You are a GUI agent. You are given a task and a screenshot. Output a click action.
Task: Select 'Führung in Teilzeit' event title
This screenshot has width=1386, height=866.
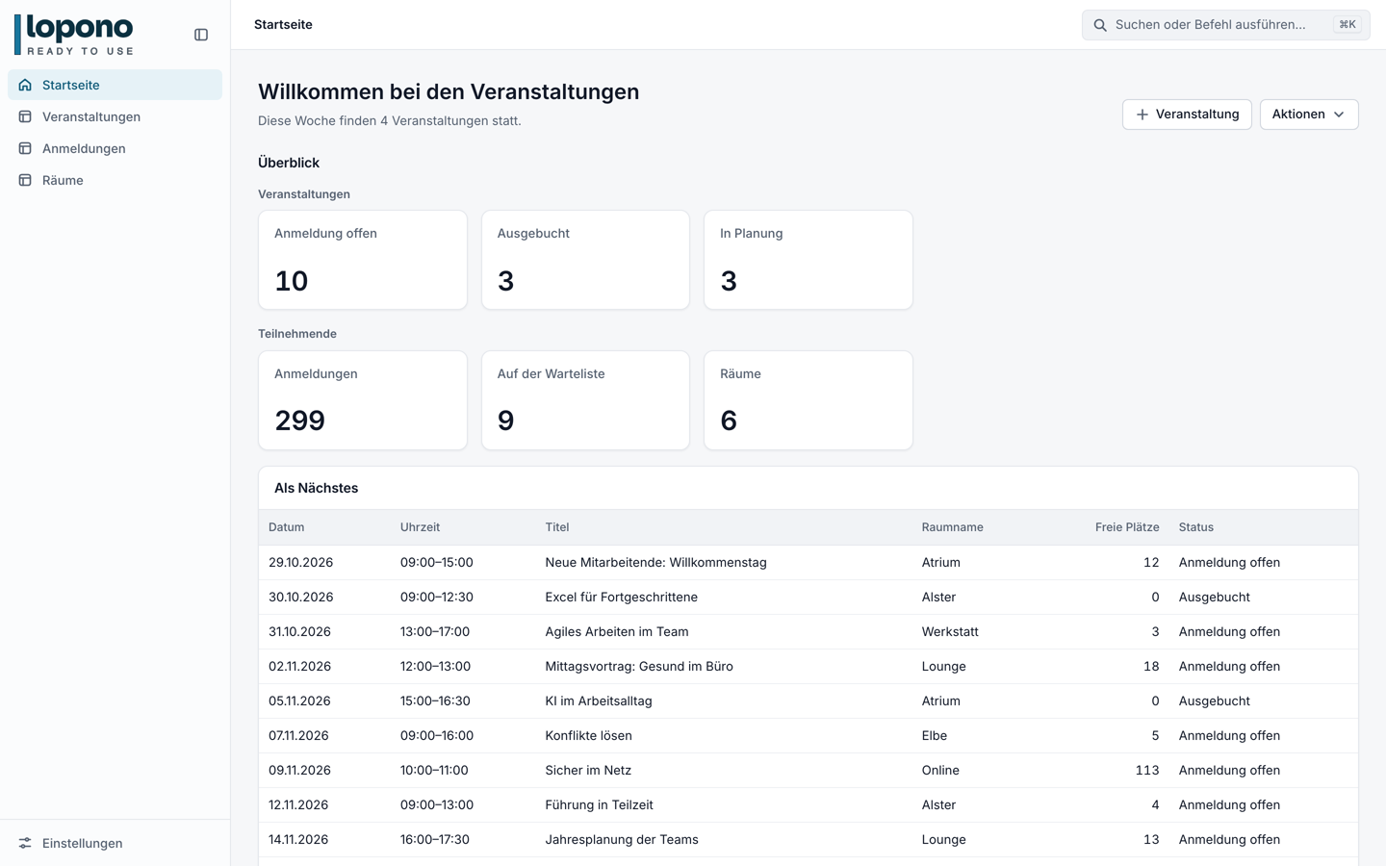coord(599,805)
